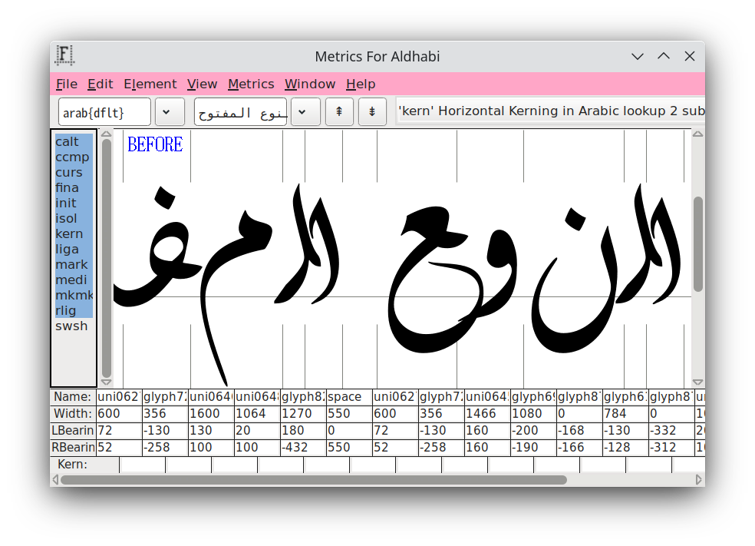Image resolution: width=755 pixels, height=546 pixels.
Task: Click the glyph view scroll up arrow
Action: (697, 134)
